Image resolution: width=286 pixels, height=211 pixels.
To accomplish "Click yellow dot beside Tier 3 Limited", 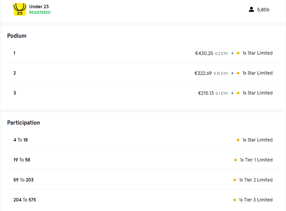I will tap(235, 200).
